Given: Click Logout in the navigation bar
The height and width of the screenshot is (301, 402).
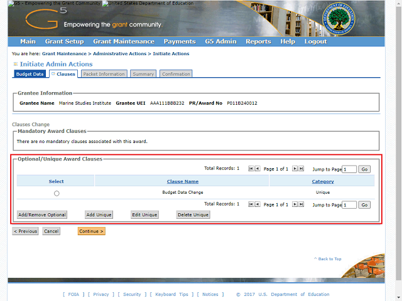Looking at the screenshot, I should 315,41.
